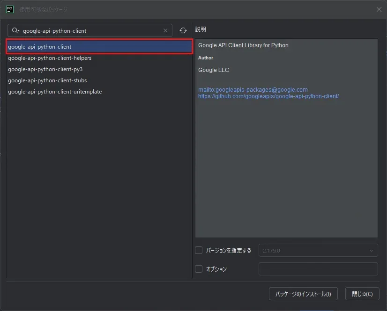The image size is (387, 311).
Task: Click パッケージのインストール button
Action: pyautogui.click(x=303, y=294)
